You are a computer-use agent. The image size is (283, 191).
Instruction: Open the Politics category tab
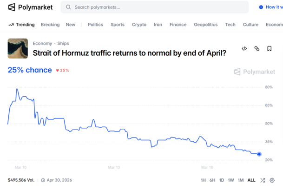[x=95, y=25]
